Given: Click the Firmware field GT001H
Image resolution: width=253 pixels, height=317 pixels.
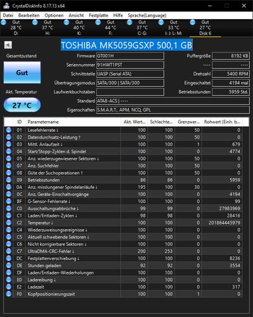Looking at the screenshot, I should 130,56.
